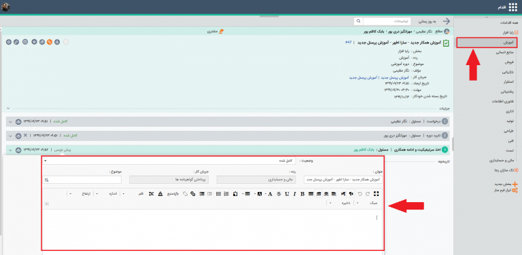Undo the last editor action

click(x=360, y=193)
